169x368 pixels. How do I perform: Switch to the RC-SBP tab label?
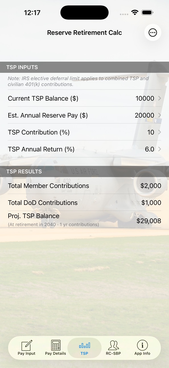coord(113,353)
